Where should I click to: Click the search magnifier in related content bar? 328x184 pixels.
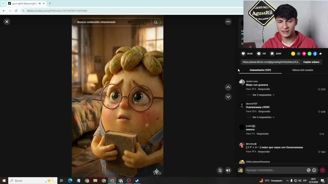(156, 22)
